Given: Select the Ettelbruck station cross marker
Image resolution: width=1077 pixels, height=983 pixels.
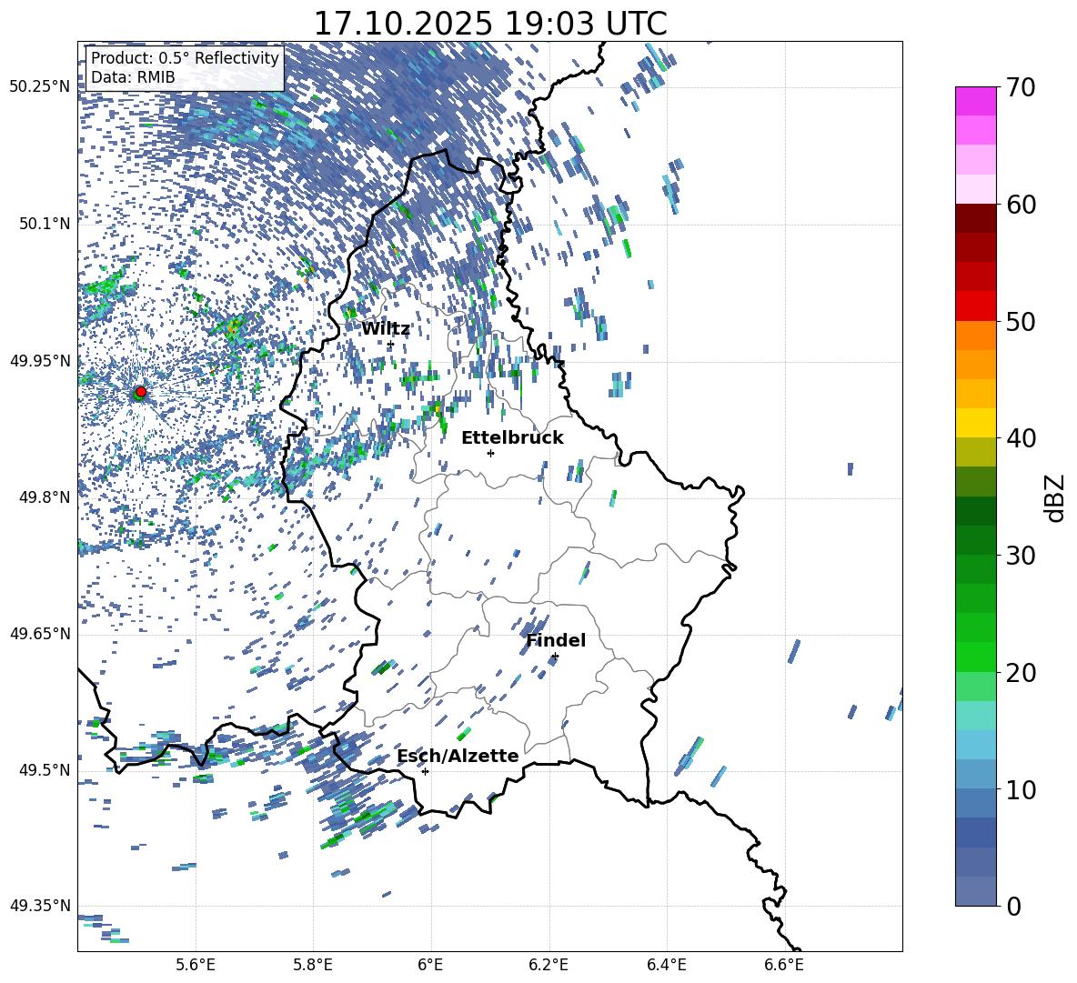Looking at the screenshot, I should point(490,453).
